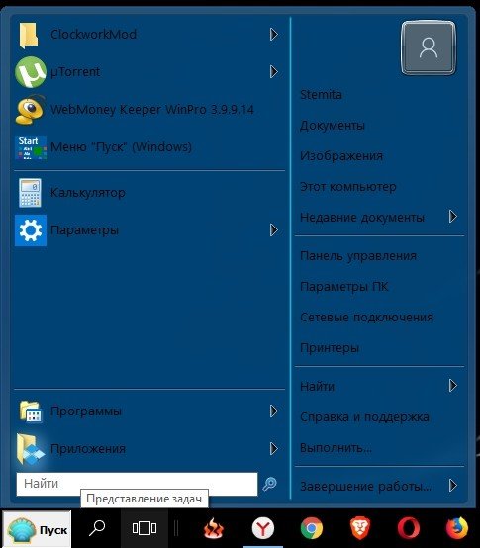Click the user account picture
Screen dimensions: 480x548
(x=429, y=47)
